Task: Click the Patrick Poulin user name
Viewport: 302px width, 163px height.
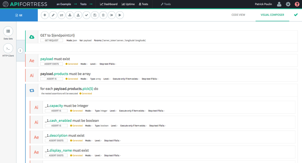Action: click(x=263, y=4)
